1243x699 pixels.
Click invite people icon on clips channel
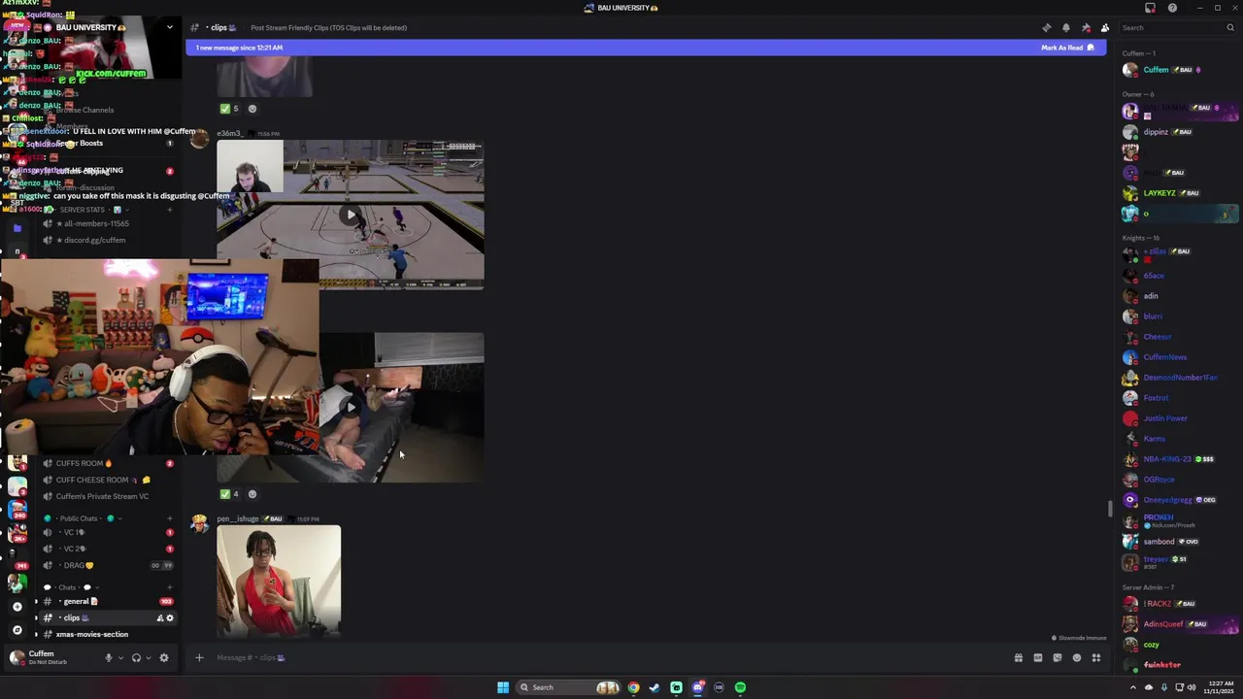[160, 617]
